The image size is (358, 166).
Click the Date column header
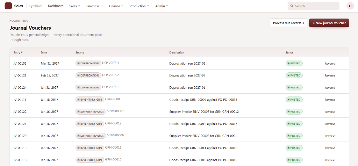(44, 52)
